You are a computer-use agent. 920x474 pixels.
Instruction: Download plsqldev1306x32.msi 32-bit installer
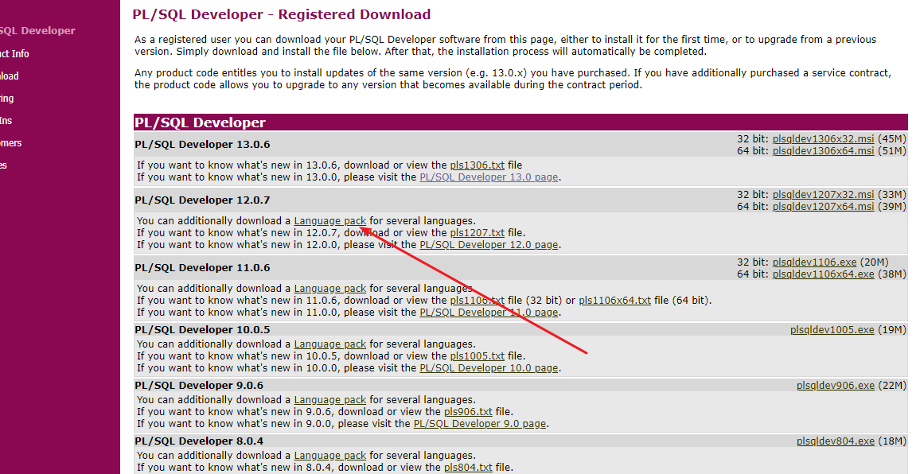coord(823,139)
